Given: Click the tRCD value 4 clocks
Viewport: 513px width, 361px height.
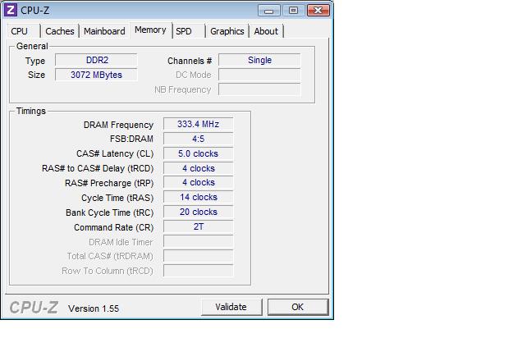Looking at the screenshot, I should (199, 168).
